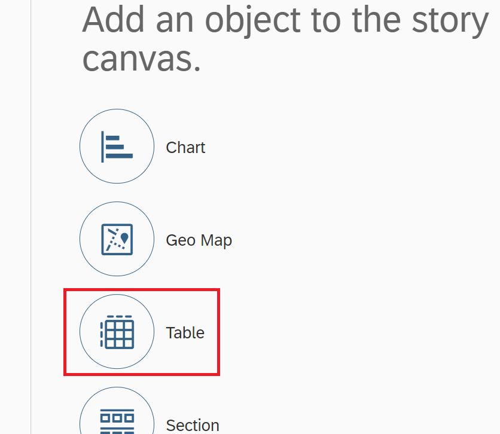Insert a Table using the round icon
This screenshot has height=434, width=500.
117,332
